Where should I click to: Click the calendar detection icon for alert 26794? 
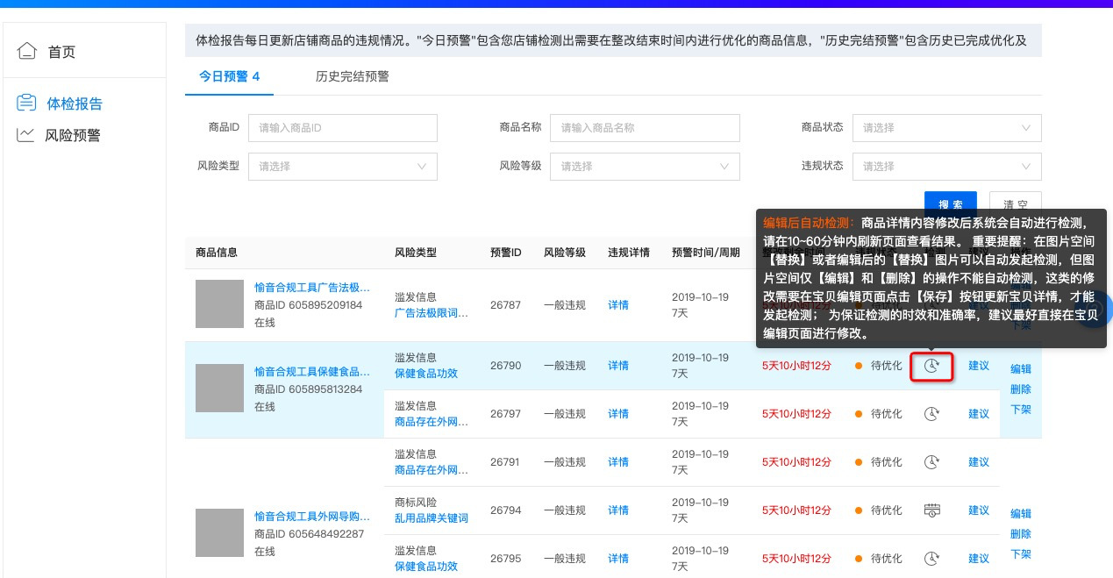pos(931,510)
